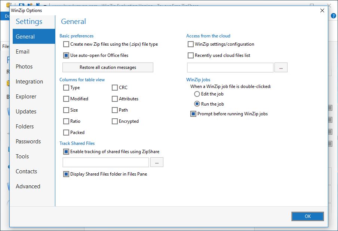Check the Encrypted column checkbox
Viewport: 338px width, 231px height.
click(115, 121)
